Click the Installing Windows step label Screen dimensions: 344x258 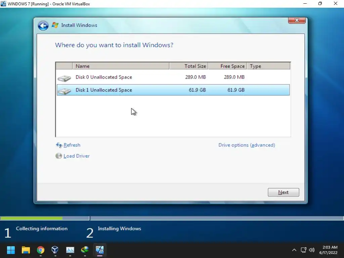pyautogui.click(x=119, y=228)
